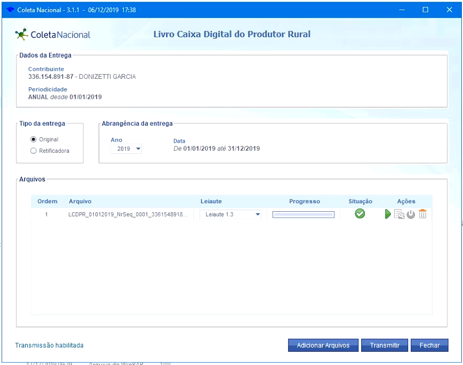Viewport: 463px width, 365px height.
Task: Delete the file using the trash icon
Action: (x=422, y=214)
